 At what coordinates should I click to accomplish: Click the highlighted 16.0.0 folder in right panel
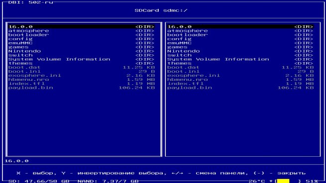240,26
